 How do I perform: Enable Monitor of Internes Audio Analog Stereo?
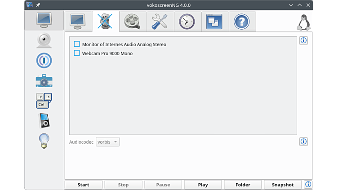click(x=77, y=44)
